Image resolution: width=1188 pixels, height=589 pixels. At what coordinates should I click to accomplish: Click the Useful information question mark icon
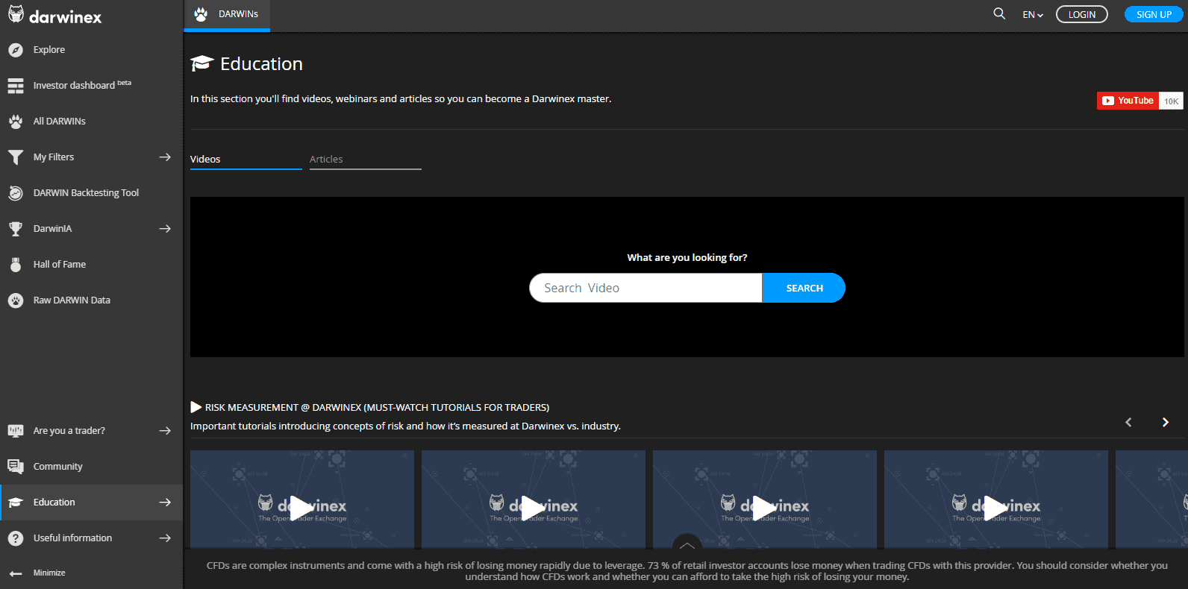click(x=16, y=538)
